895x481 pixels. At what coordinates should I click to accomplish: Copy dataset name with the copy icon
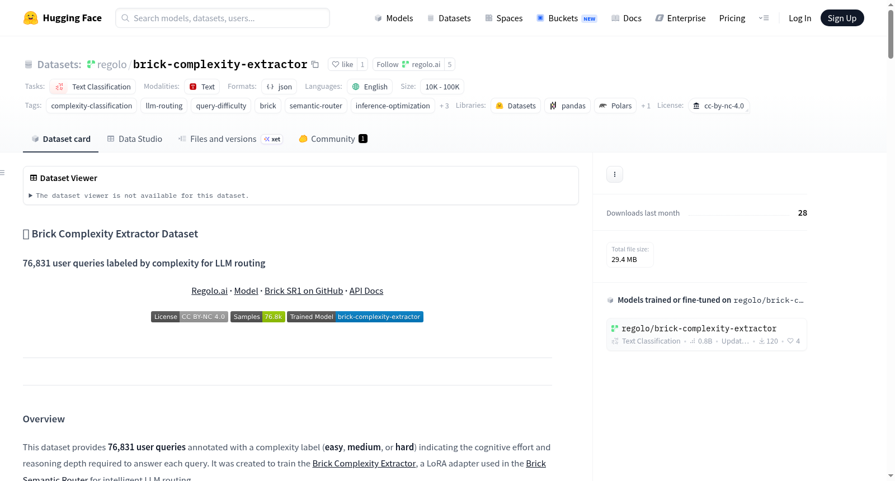click(x=315, y=64)
